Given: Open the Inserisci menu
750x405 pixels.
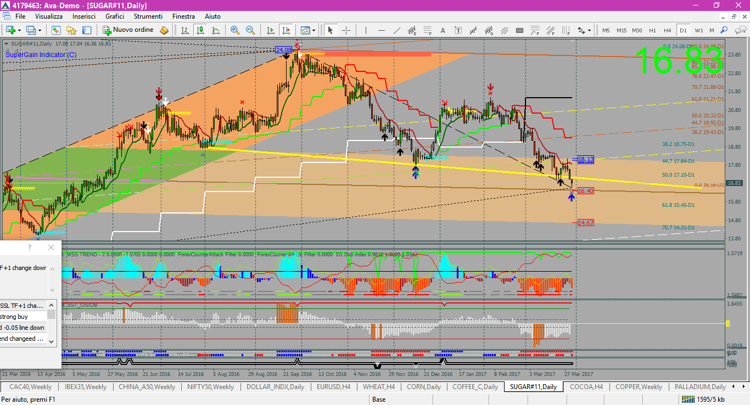Looking at the screenshot, I should (x=84, y=16).
